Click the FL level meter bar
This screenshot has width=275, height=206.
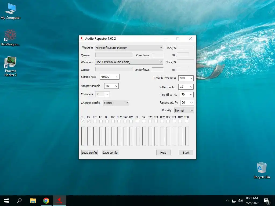click(x=83, y=136)
